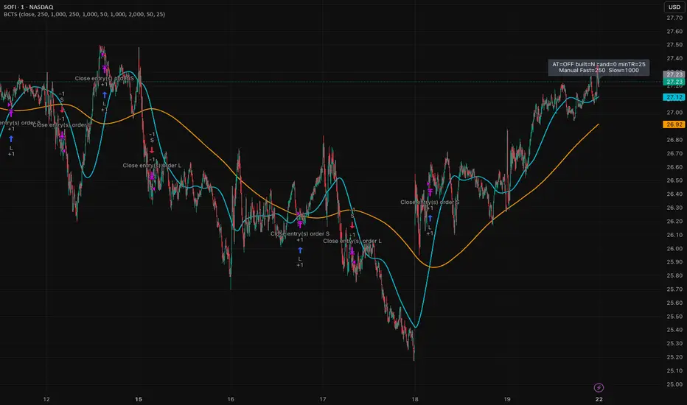687x405 pixels.
Task: Click the blue long arrow in the 16th session
Action: point(300,250)
